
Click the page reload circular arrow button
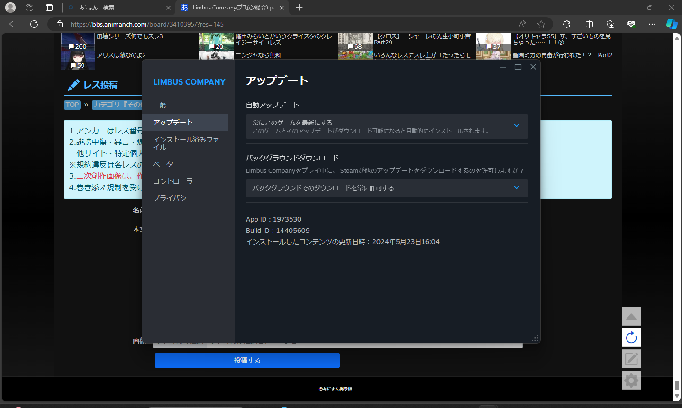631,337
